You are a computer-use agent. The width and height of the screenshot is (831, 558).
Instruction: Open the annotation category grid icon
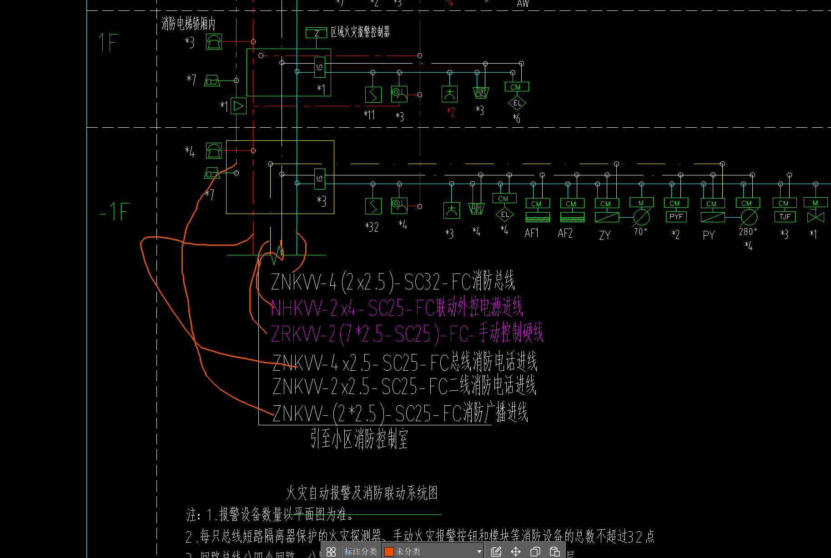331,552
